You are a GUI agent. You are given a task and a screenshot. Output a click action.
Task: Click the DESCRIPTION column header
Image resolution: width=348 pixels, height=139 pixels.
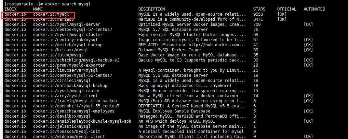151,9
